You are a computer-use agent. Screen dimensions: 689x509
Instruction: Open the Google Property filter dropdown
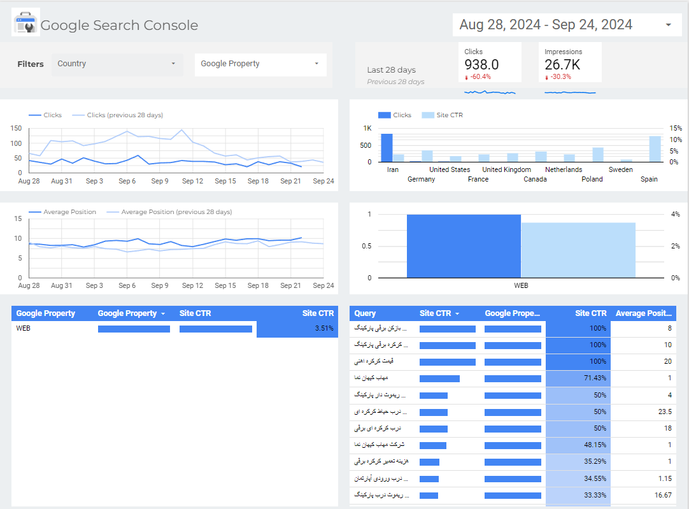260,64
